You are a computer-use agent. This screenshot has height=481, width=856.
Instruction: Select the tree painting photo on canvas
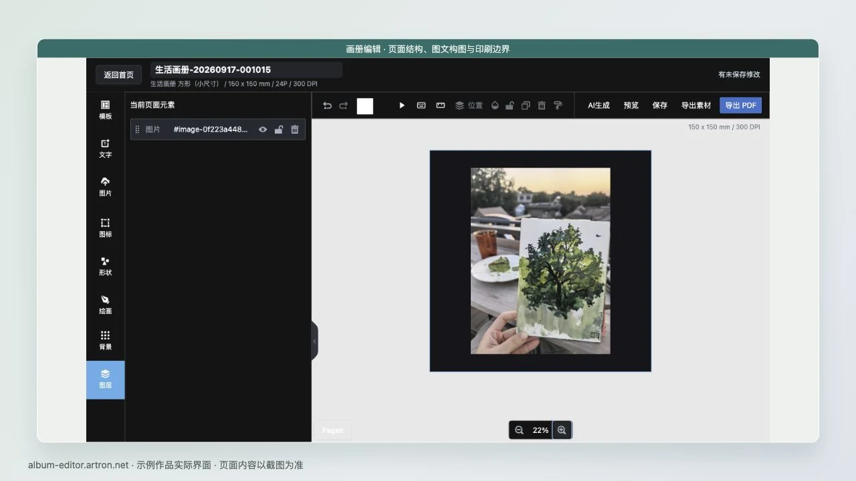pyautogui.click(x=540, y=261)
